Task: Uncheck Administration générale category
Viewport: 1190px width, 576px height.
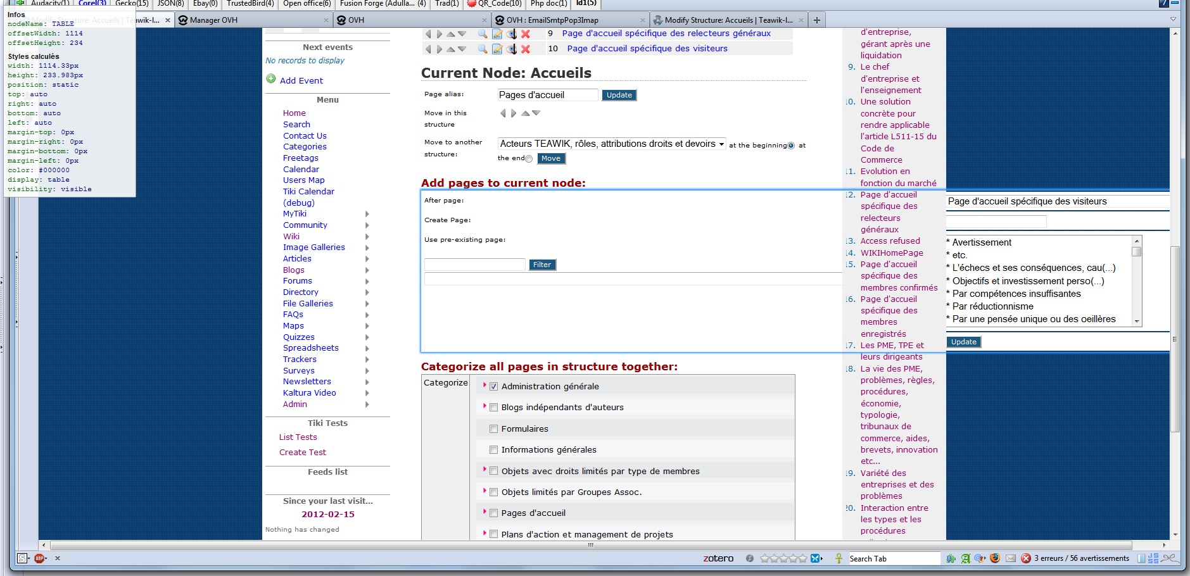Action: (x=494, y=387)
